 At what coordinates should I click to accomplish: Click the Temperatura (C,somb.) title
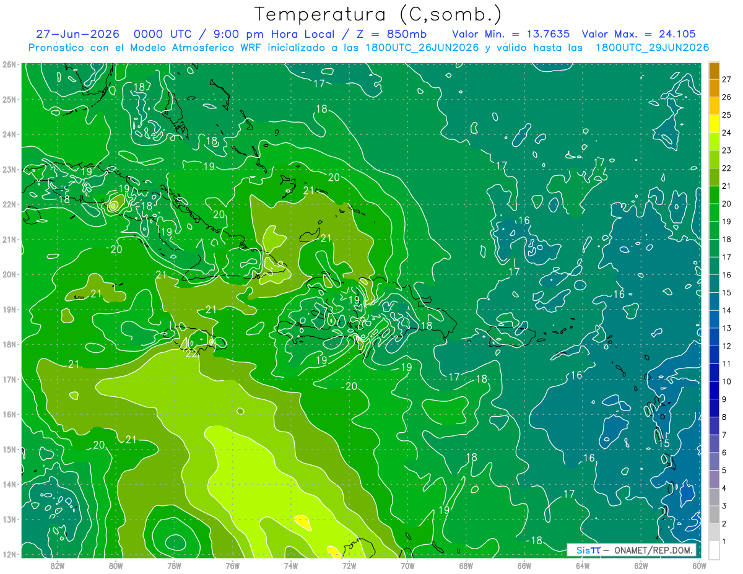click(378, 14)
